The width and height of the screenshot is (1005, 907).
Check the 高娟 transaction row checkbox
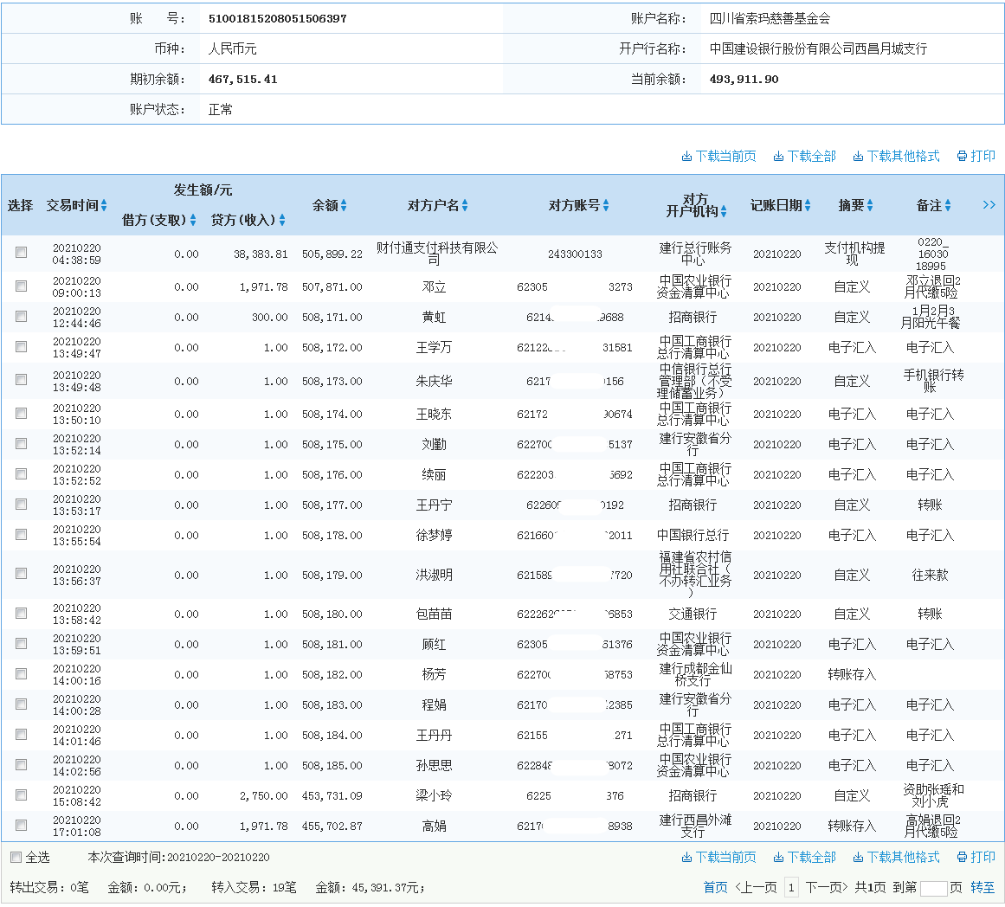pyautogui.click(x=21, y=826)
